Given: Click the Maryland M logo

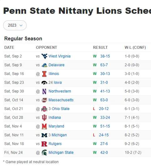Looking at the screenshot, I should point(44,126).
